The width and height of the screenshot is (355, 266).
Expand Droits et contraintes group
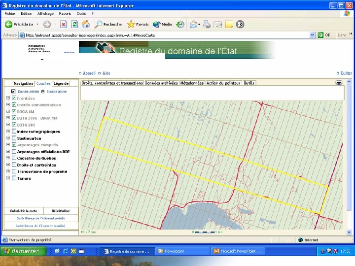click(x=8, y=165)
